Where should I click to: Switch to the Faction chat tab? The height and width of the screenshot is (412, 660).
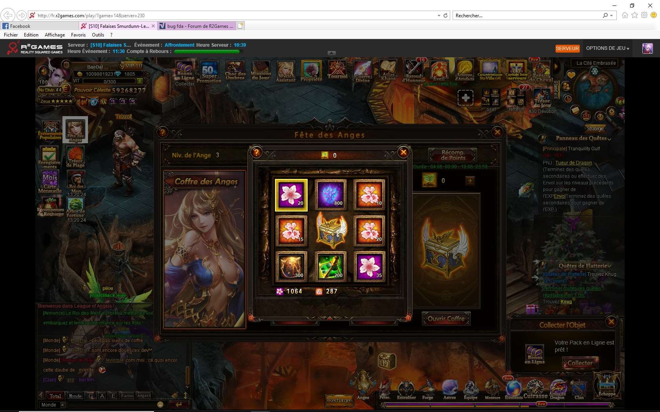[127, 396]
